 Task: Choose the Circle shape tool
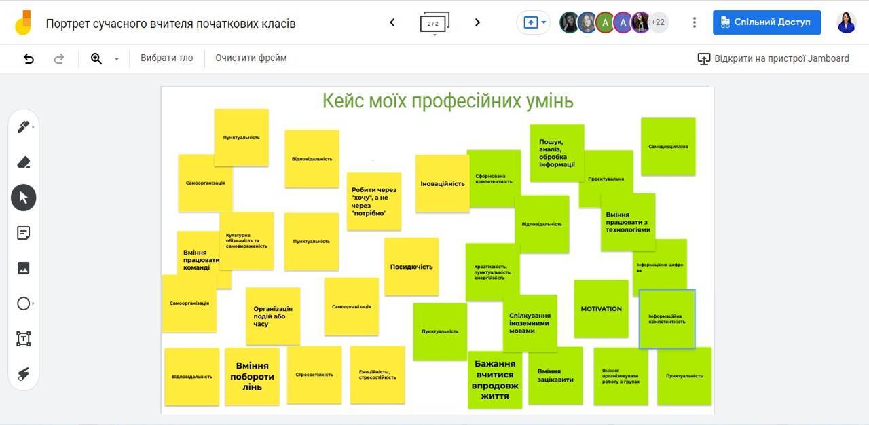pyautogui.click(x=24, y=303)
